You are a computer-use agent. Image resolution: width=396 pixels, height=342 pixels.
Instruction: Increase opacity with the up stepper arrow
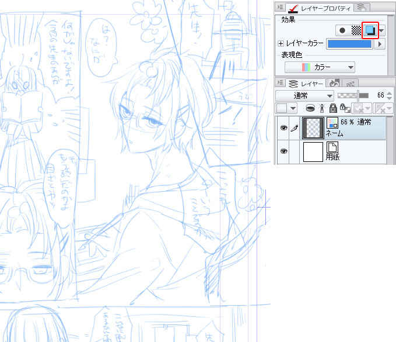click(x=389, y=93)
